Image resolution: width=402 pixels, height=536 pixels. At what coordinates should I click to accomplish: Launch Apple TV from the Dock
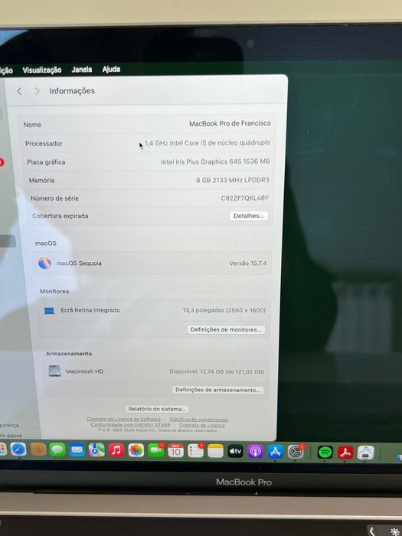[x=235, y=451]
